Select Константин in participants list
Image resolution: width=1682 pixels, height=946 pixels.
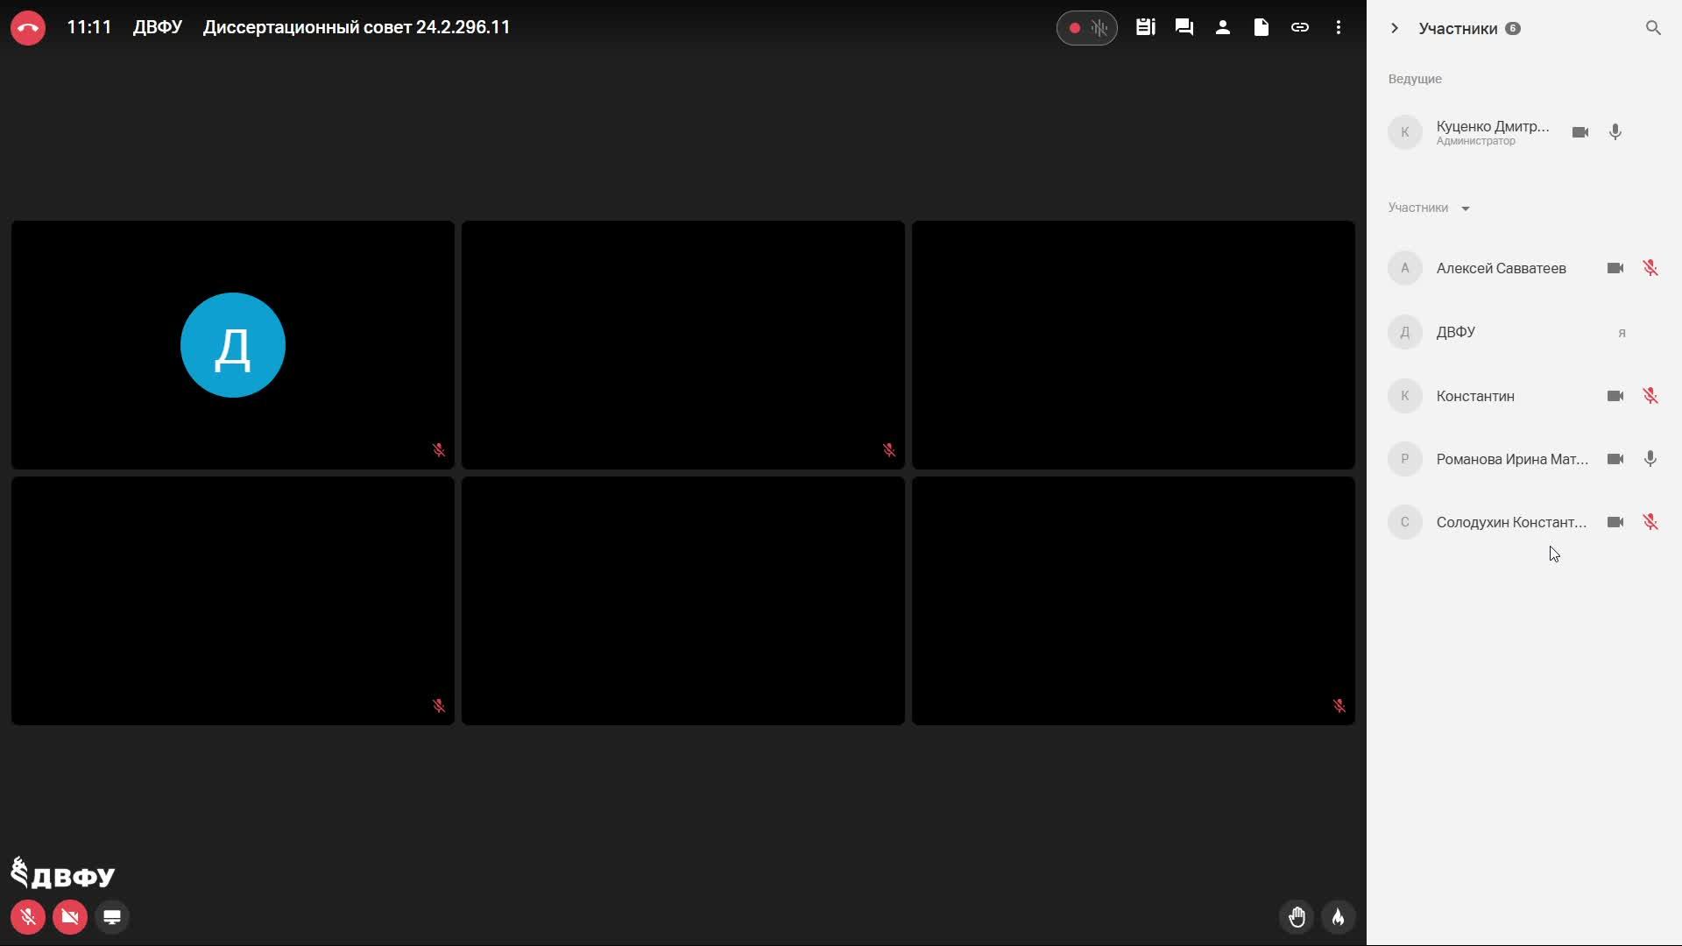(1475, 396)
